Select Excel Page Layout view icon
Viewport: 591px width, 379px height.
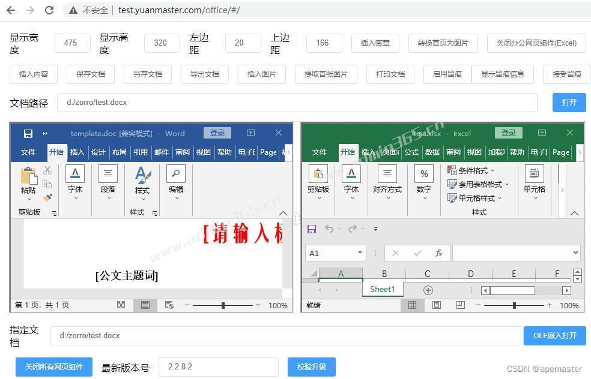pyautogui.click(x=437, y=305)
